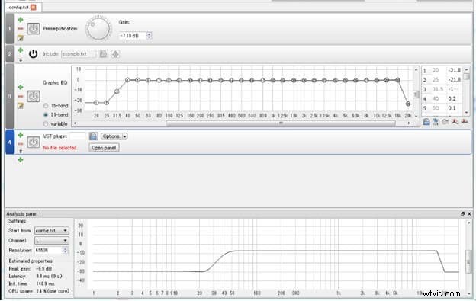Click the Normalize response icon

coord(455,122)
